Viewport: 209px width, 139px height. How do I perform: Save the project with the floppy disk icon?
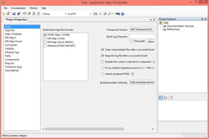tap(14, 14)
